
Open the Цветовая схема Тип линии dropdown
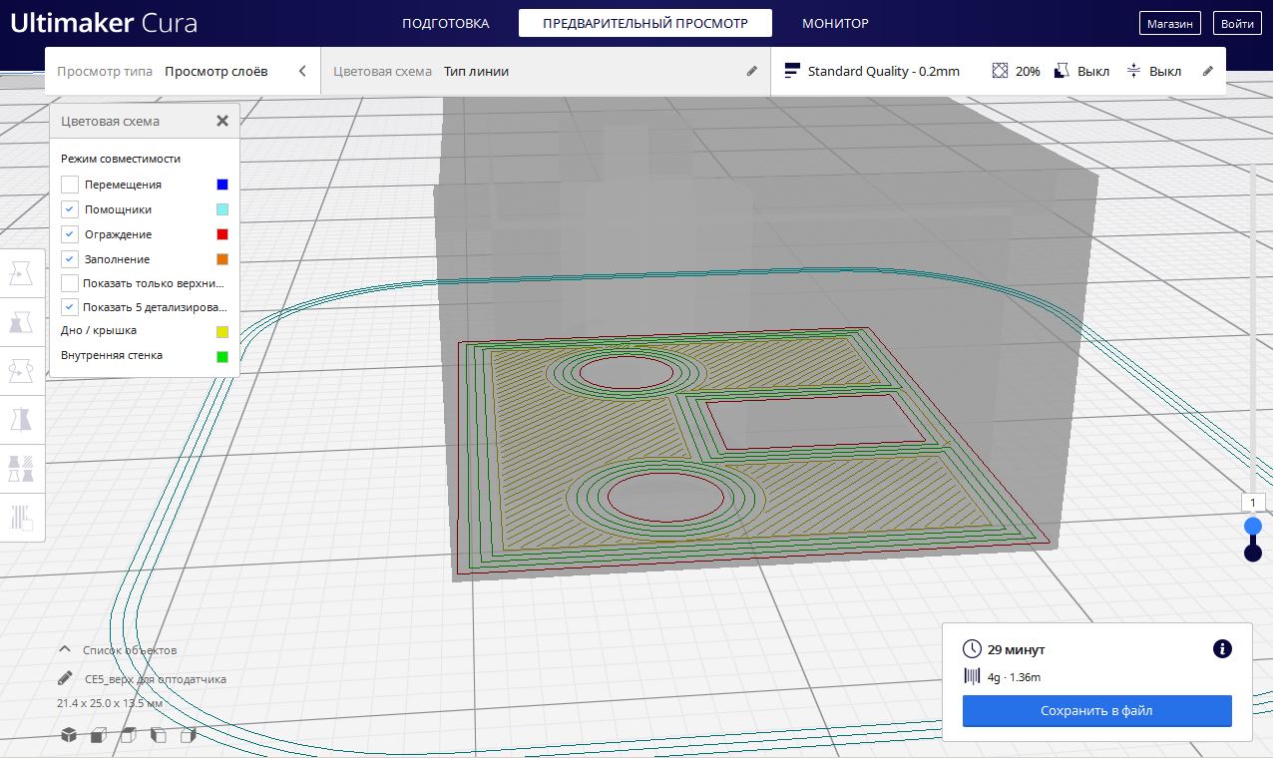545,72
